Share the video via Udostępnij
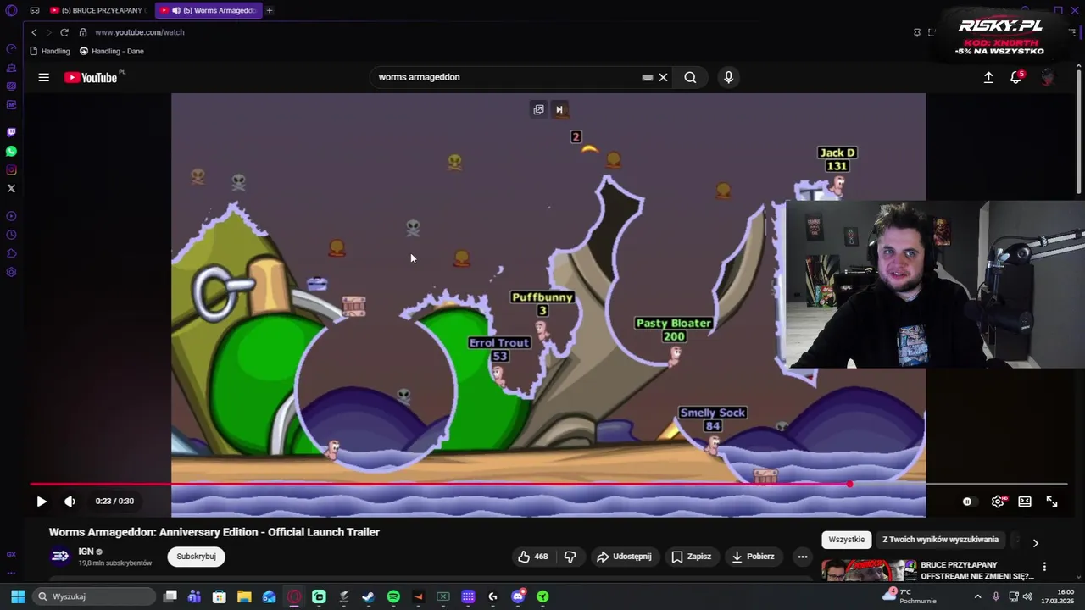Screen dimensions: 1085x610 click(x=624, y=557)
